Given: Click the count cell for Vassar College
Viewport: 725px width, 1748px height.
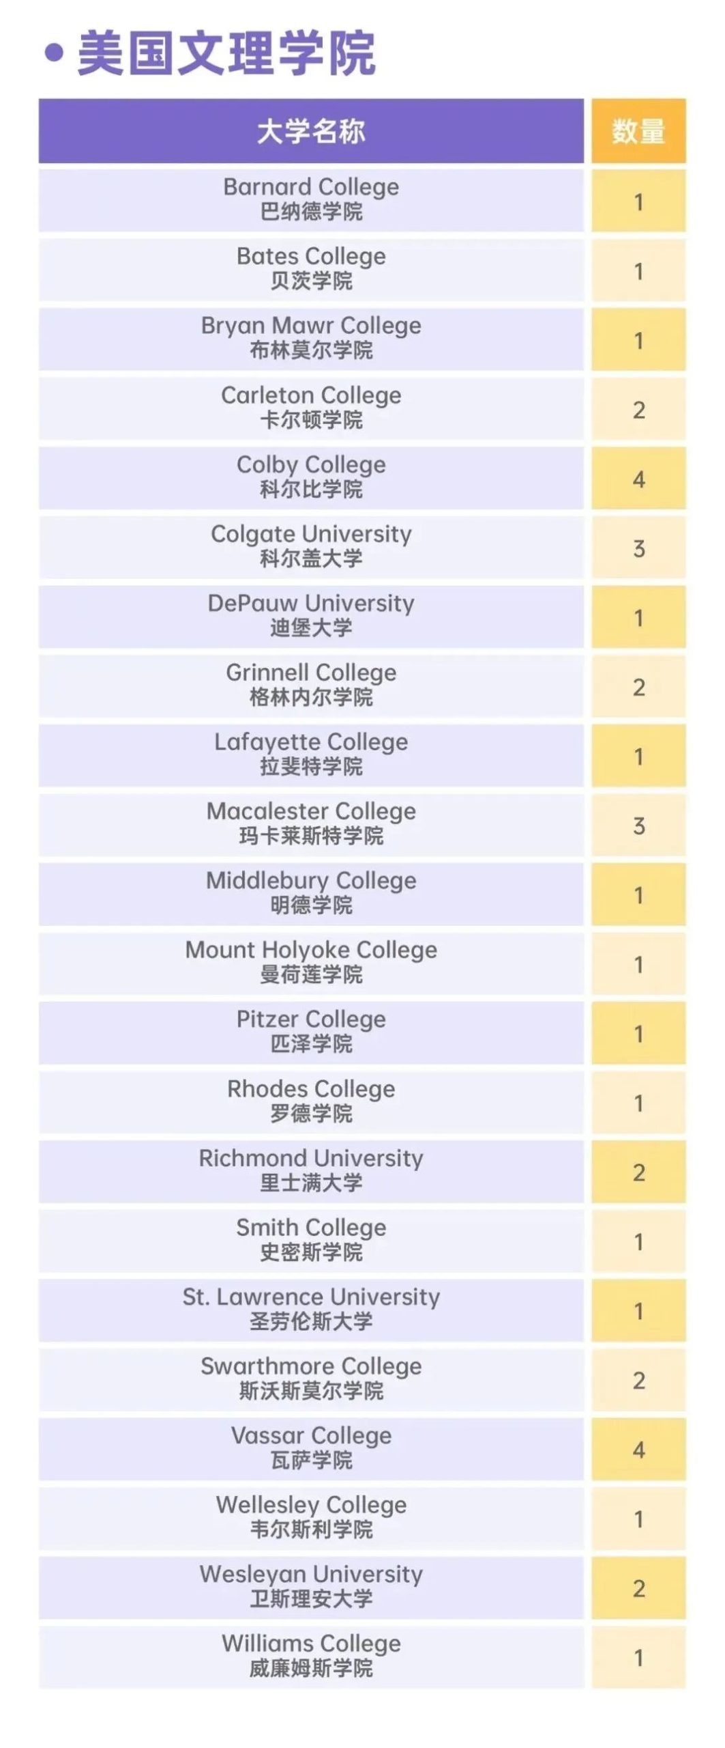Looking at the screenshot, I should [x=638, y=1450].
